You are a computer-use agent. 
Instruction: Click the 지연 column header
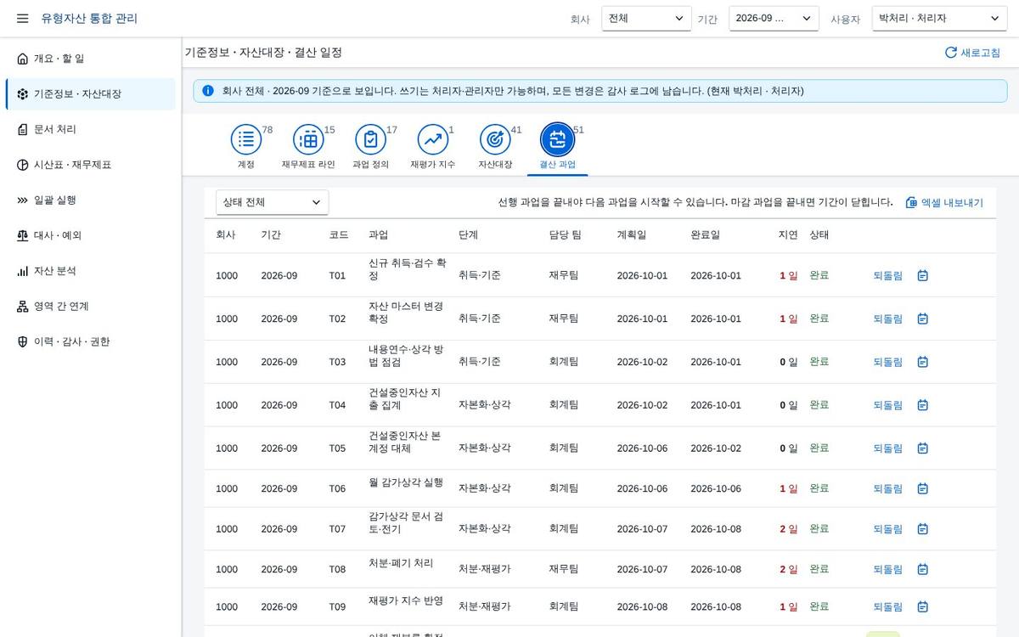(788, 235)
